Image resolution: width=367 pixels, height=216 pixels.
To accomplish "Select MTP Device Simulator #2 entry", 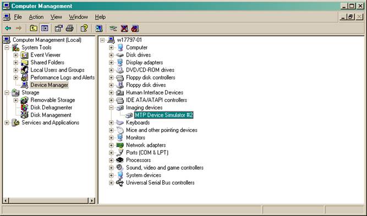I will [x=164, y=115].
